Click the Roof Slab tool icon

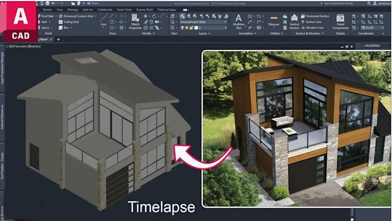[39, 16]
